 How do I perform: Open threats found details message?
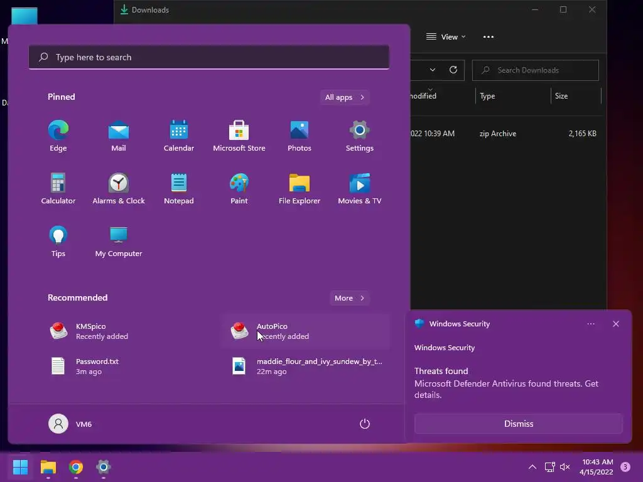click(506, 383)
